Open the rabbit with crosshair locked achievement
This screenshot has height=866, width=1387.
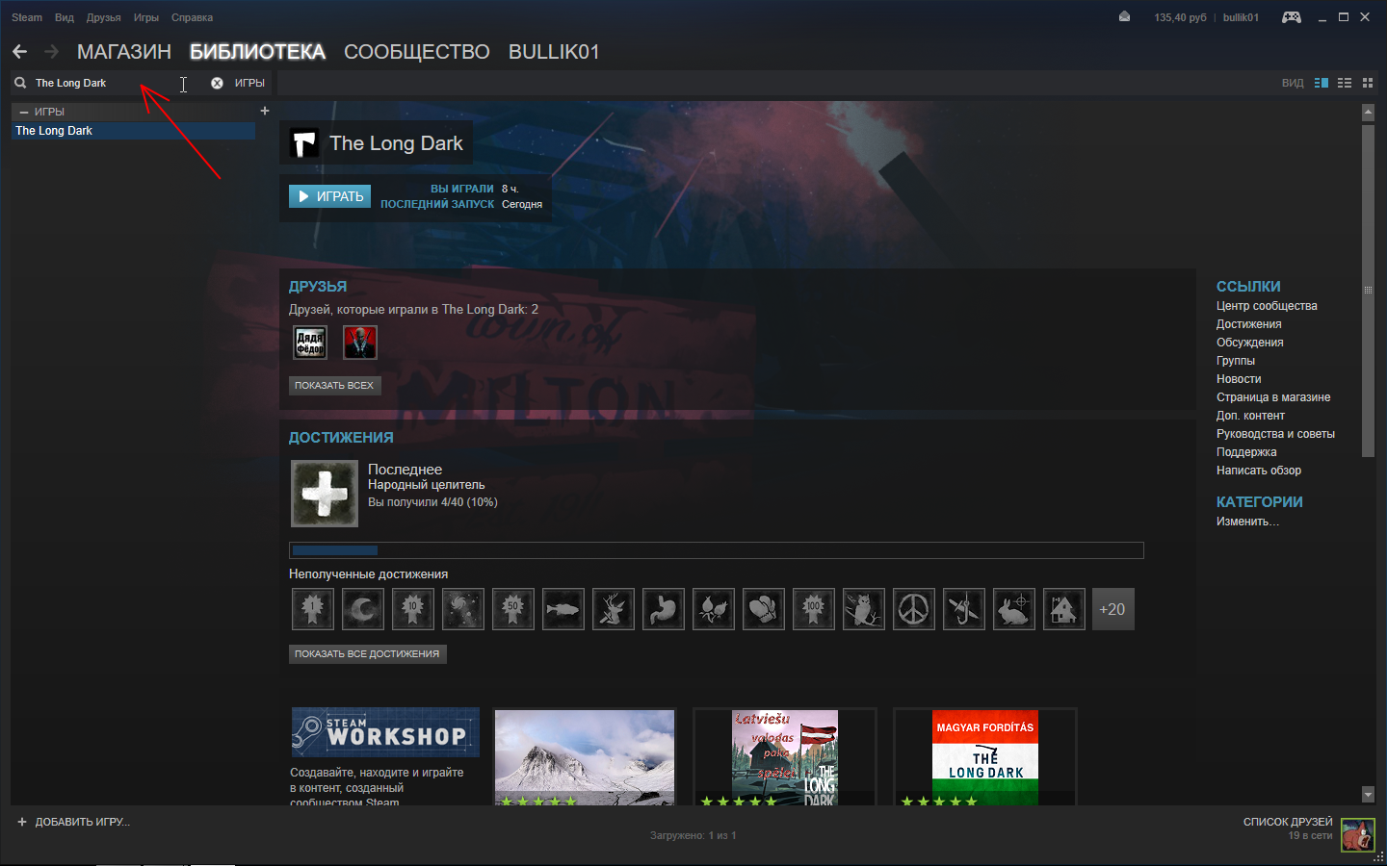[1013, 609]
